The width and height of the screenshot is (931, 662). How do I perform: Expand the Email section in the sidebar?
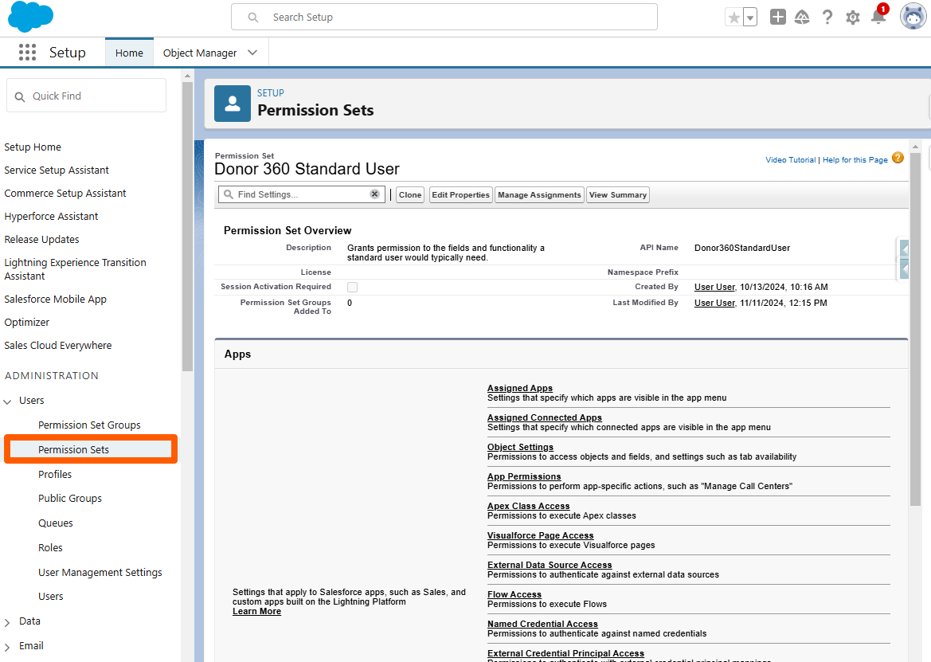pyautogui.click(x=7, y=647)
